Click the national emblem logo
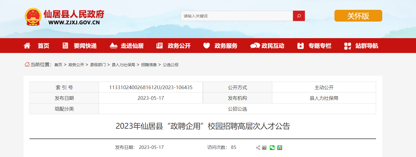The image size is (416, 157). click(x=33, y=17)
